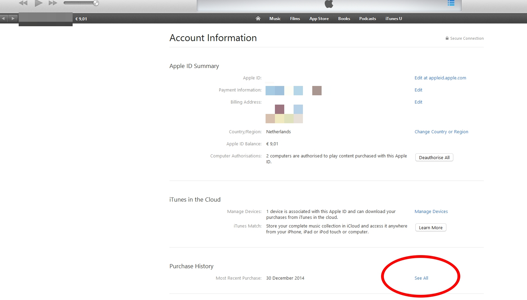
Task: Click the € 9,01 balance in the navigation bar
Action: (x=81, y=19)
